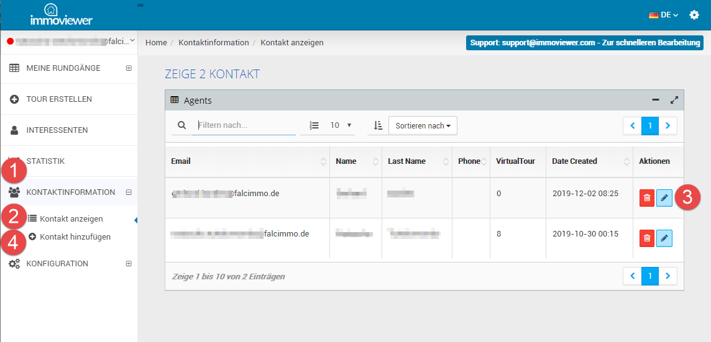Click the search magnifier icon

(182, 125)
